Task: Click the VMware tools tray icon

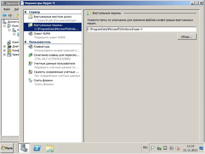Action: click(165, 148)
